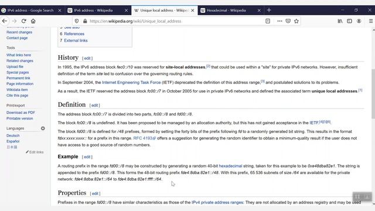
Task: Click the site security padlock icon
Action: coord(85,21)
